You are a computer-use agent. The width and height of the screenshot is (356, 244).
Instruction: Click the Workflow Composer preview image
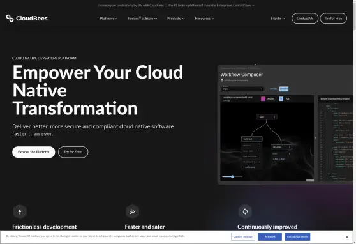(x=286, y=125)
